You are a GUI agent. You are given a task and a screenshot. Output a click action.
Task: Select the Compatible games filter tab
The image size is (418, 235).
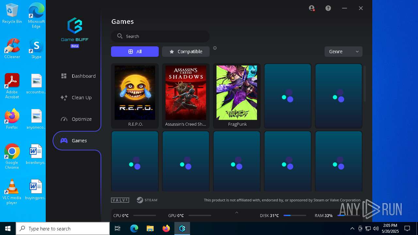click(x=186, y=52)
